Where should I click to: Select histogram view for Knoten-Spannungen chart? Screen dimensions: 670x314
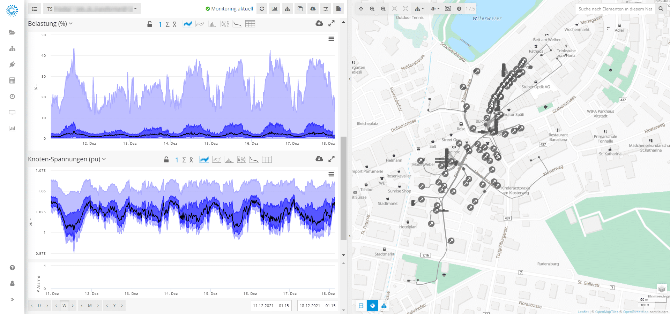[229, 160]
